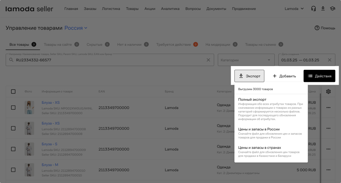Check the box for Seller SKU 2112894700008
341x183 pixels.
tap(13, 128)
